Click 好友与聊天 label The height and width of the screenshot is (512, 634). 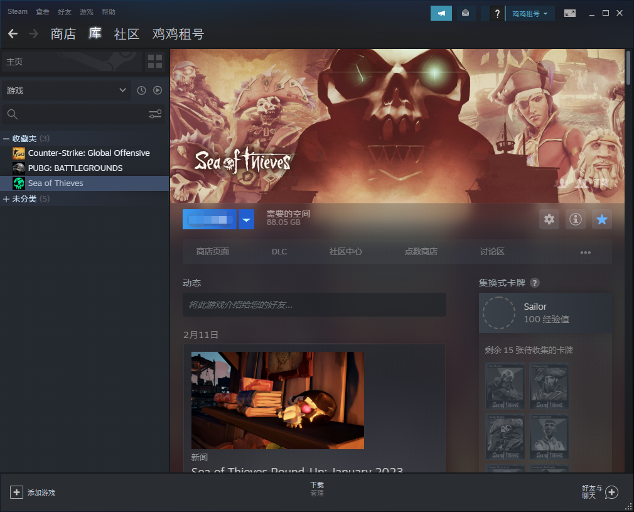592,492
